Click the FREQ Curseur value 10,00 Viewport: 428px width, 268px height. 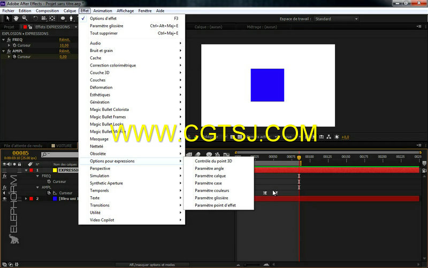64,46
